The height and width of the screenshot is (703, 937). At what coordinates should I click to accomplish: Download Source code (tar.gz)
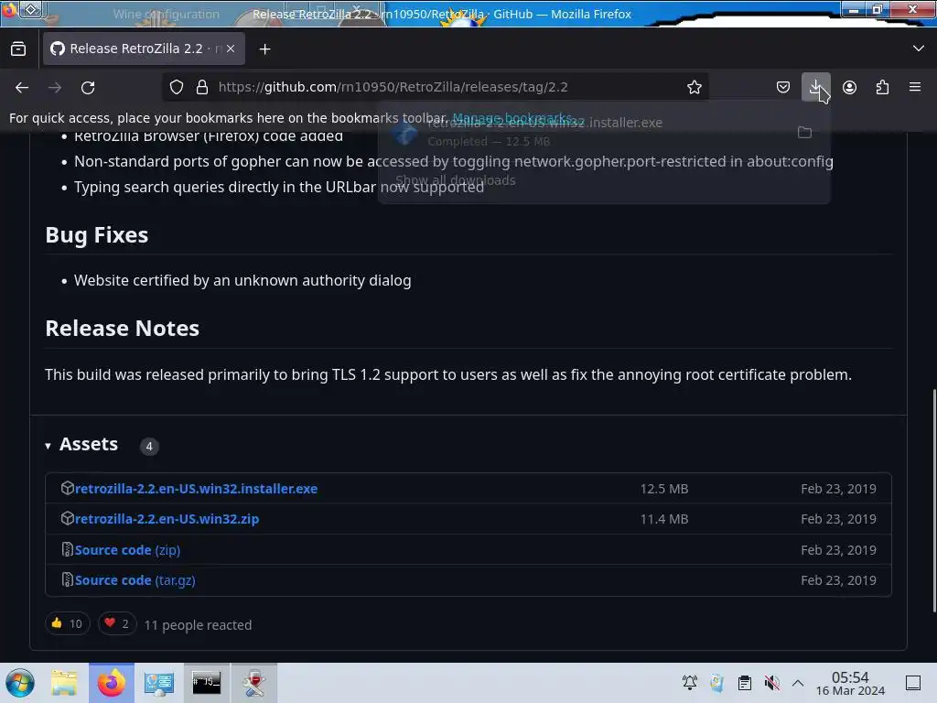135,580
